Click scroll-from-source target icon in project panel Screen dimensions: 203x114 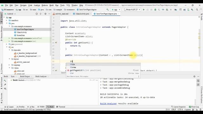(37, 14)
